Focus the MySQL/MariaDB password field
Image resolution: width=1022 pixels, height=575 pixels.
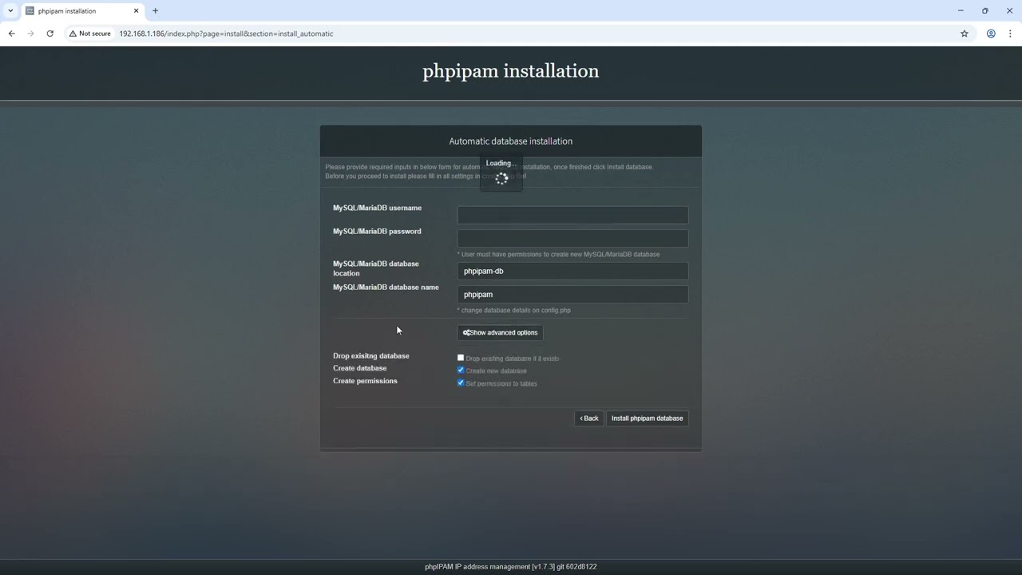pos(572,238)
